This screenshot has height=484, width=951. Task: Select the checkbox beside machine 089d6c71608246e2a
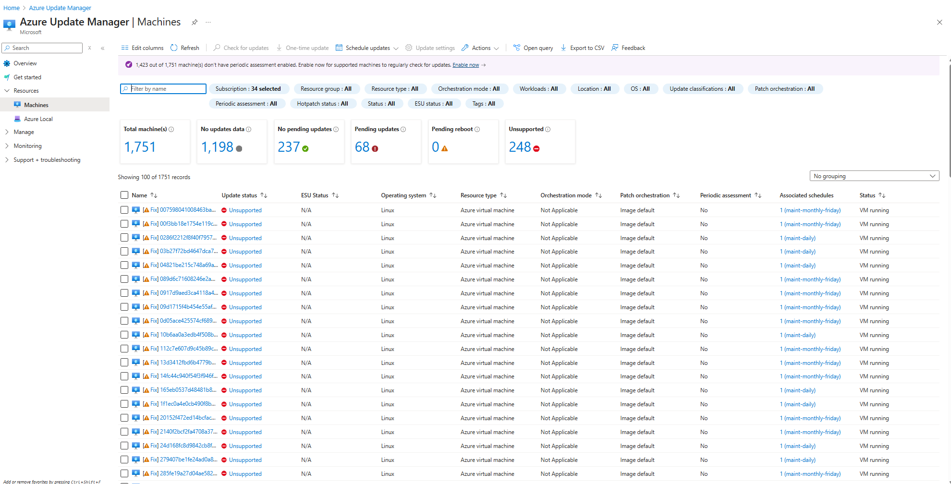[124, 279]
